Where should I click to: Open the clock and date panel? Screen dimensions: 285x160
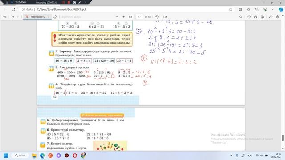(x=276, y=156)
